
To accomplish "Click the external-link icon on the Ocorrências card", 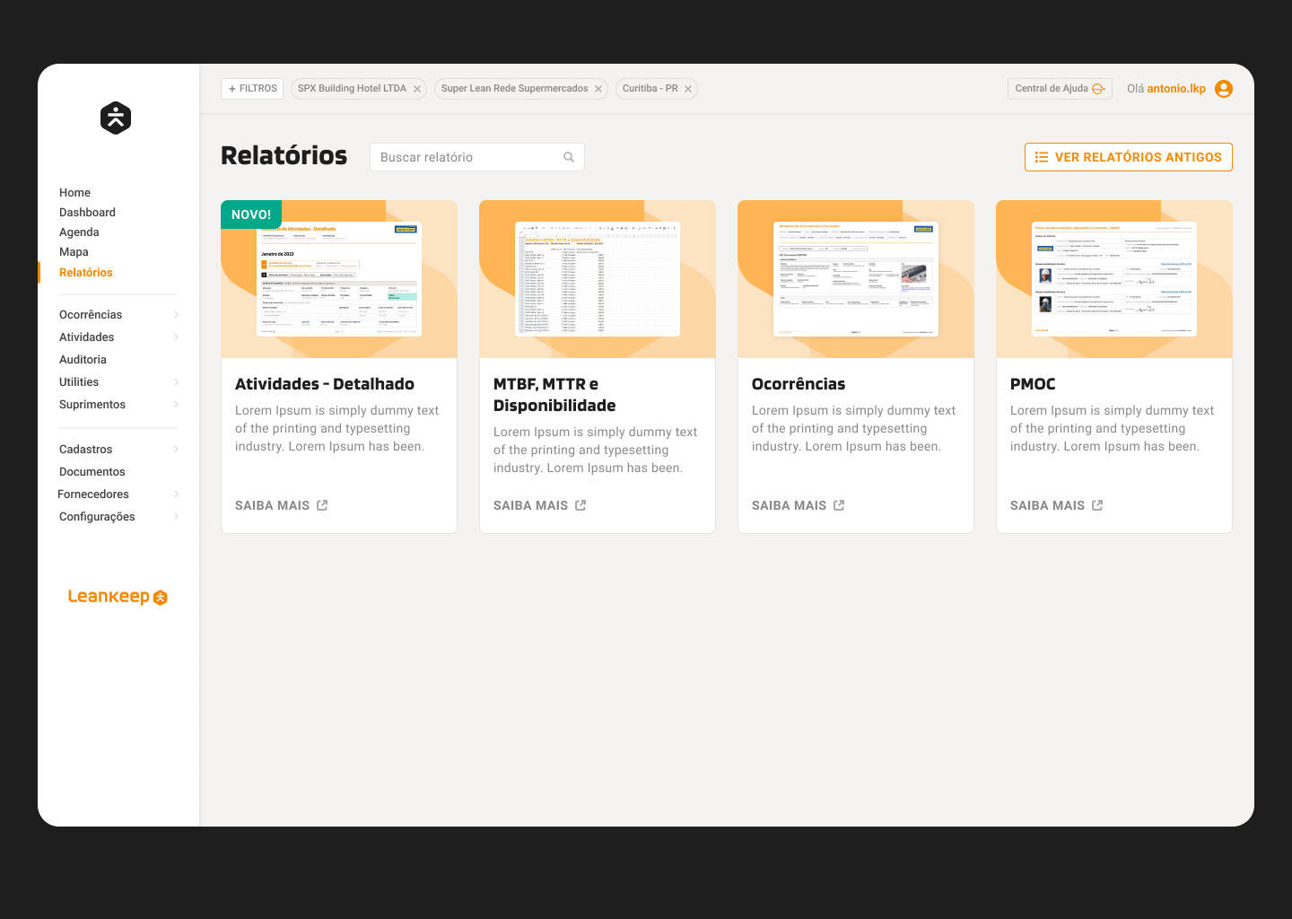I will coord(839,504).
